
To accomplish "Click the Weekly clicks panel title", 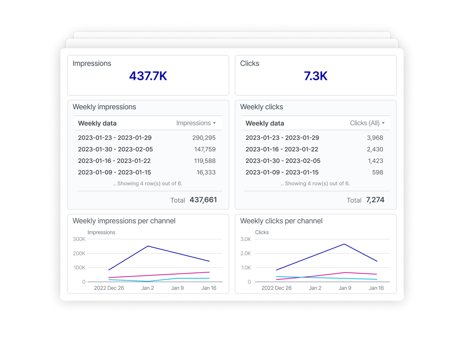I will (262, 107).
